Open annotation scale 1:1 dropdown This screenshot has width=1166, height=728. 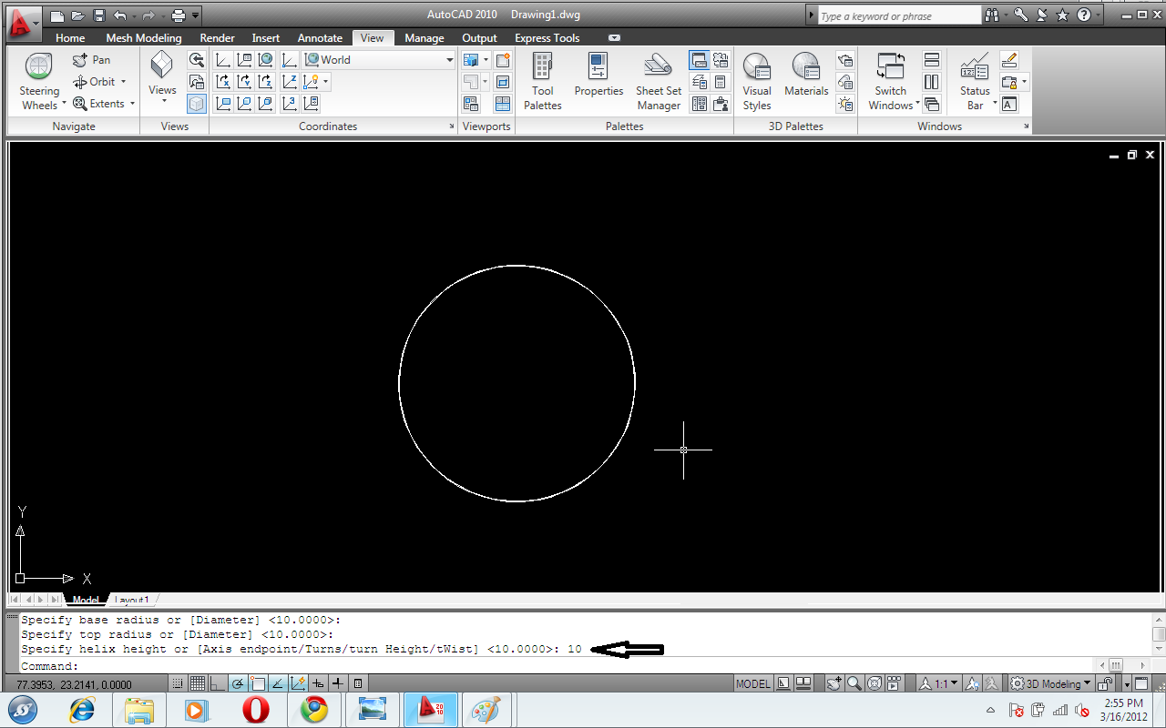coord(938,683)
